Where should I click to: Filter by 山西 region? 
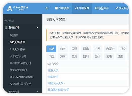(x=97, y=49)
